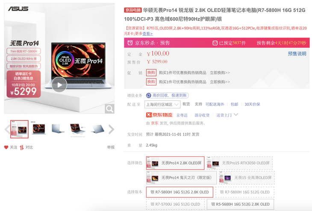Image resolution: width=312 pixels, height=211 pixels.
Task: Click second 立即换购>> link
Action: (x=220, y=82)
